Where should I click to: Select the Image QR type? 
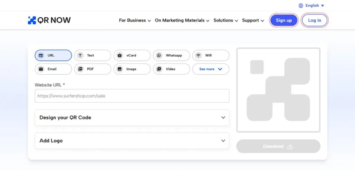(x=132, y=69)
